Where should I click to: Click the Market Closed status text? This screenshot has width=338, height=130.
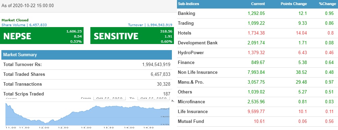coord(15,20)
